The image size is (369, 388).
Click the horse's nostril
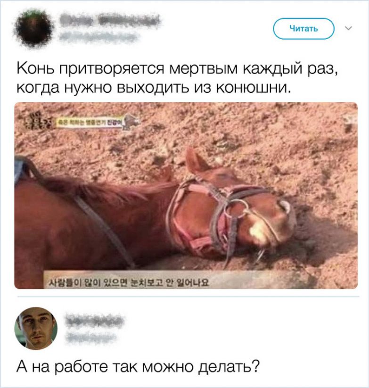pos(284,206)
